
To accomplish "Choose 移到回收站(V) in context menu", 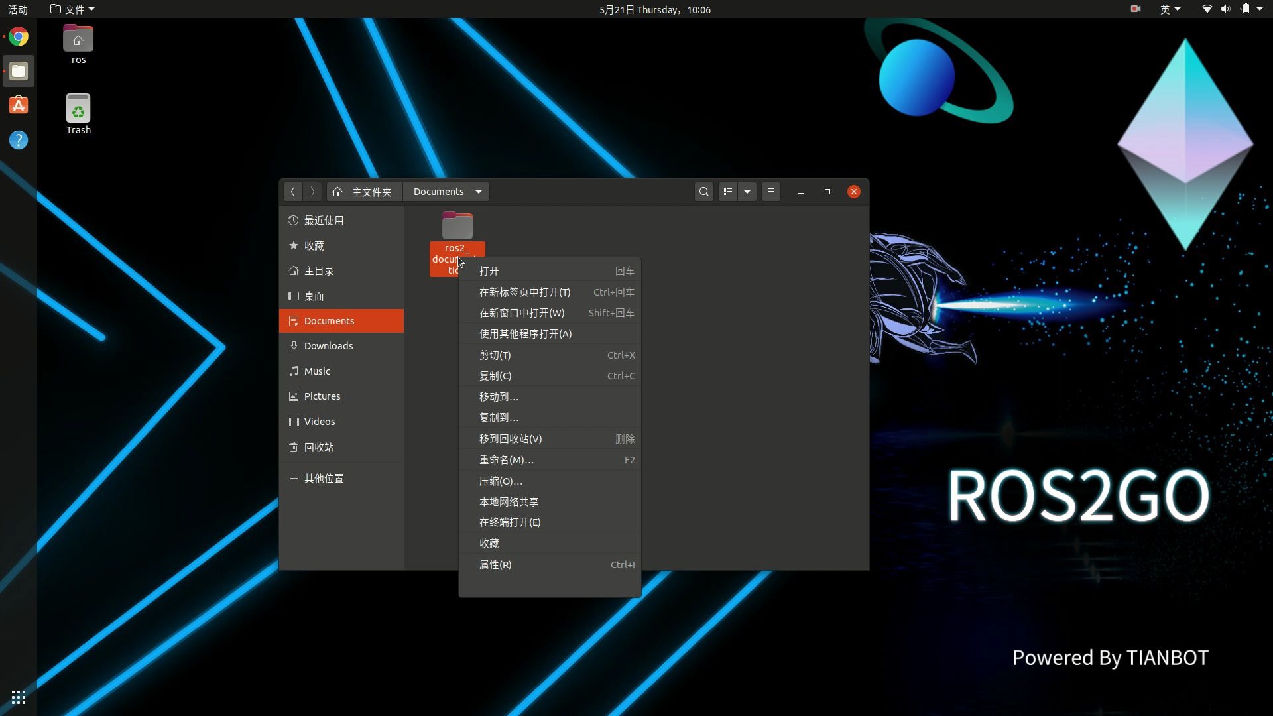I will [x=550, y=439].
